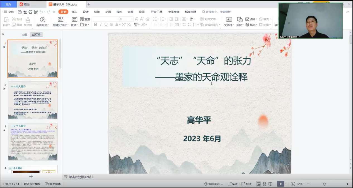Click the play slideshow button in status bar
This screenshot has width=353, height=188.
(x=280, y=184)
